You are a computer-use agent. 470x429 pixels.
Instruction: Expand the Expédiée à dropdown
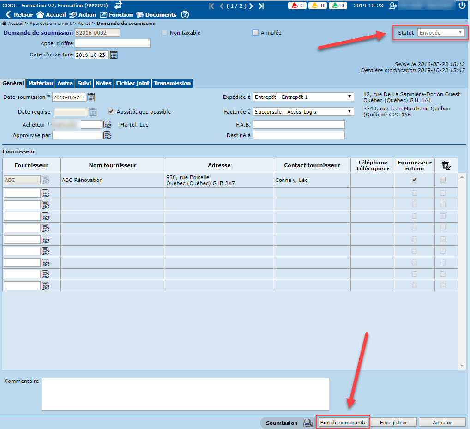(303, 97)
